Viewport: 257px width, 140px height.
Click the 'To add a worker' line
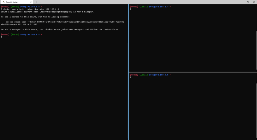point(35,17)
